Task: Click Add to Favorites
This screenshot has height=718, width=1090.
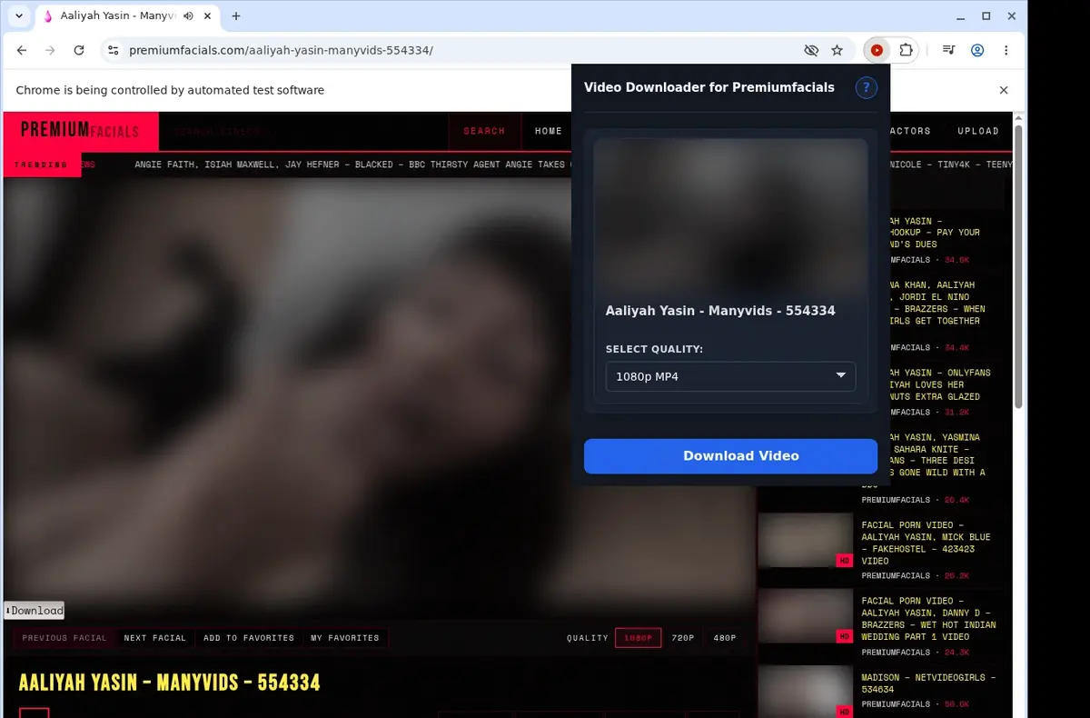Action: pos(249,638)
